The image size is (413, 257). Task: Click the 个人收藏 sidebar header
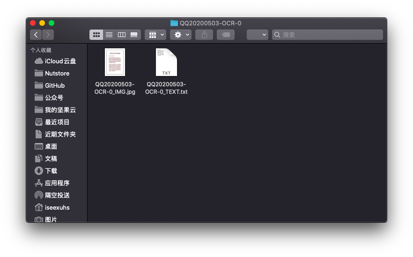[41, 50]
